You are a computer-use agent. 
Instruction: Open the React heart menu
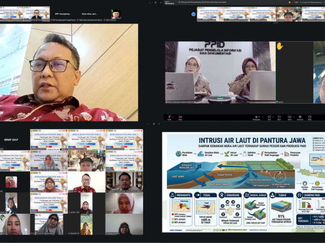click(279, 117)
